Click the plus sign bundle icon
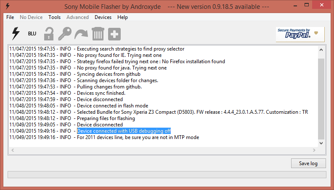This screenshot has height=190, width=334. (114, 34)
